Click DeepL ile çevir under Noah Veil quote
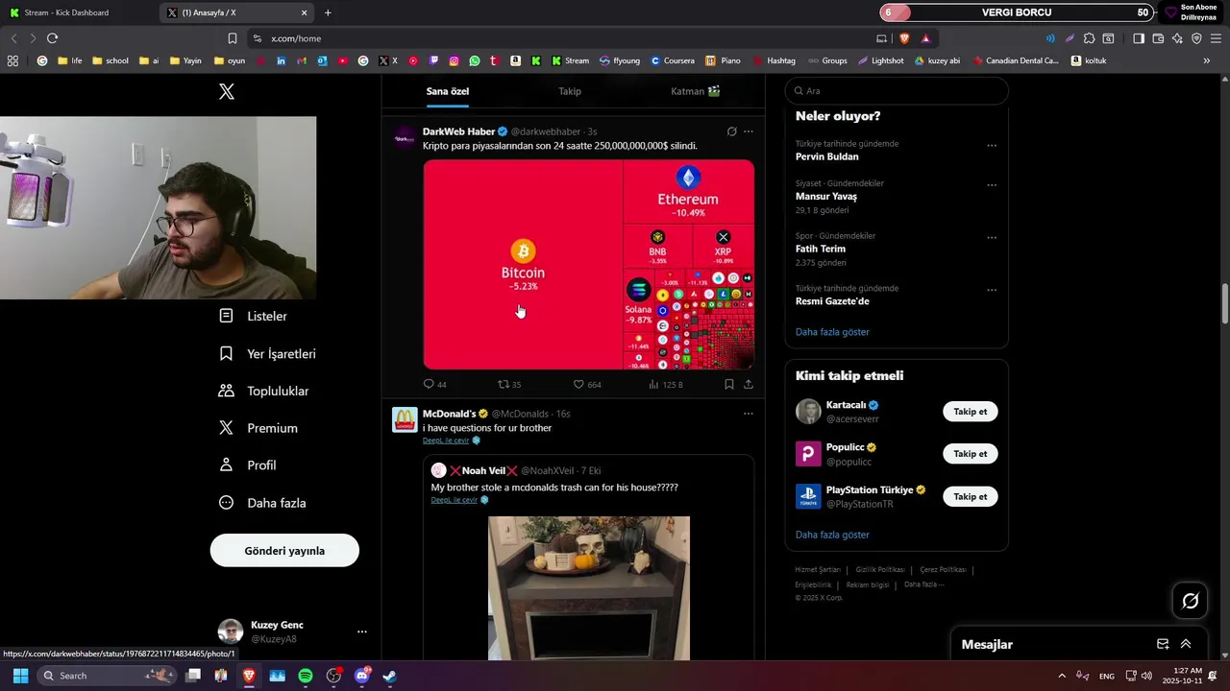This screenshot has height=691, width=1230. click(455, 500)
